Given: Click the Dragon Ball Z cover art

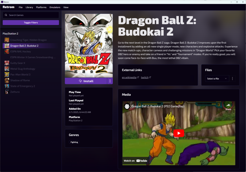Looking at the screenshot, I should tap(89, 46).
